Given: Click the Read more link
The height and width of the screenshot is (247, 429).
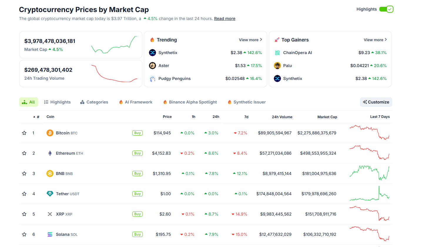Looking at the screenshot, I should (224, 19).
